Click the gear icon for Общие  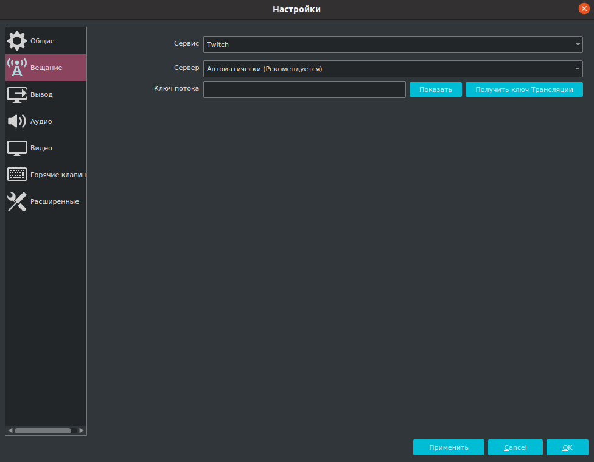pos(16,41)
